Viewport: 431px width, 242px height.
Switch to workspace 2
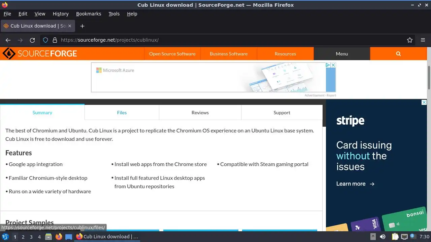pos(23,237)
